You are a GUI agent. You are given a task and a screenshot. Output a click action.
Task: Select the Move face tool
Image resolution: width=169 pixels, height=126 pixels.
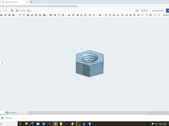coord(81,15)
